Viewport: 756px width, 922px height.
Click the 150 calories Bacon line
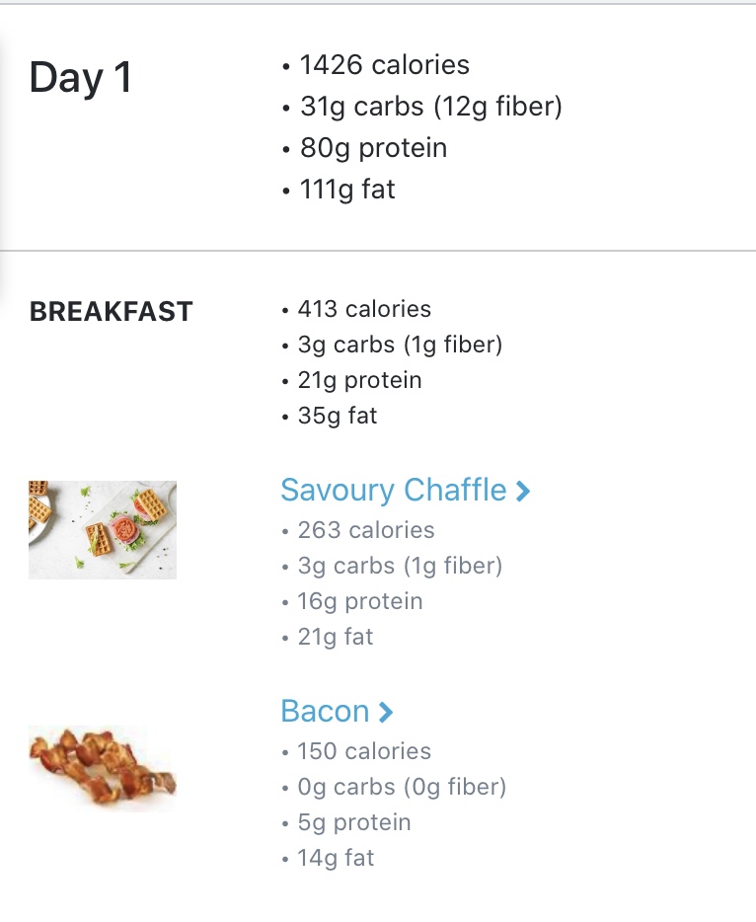[x=364, y=751]
